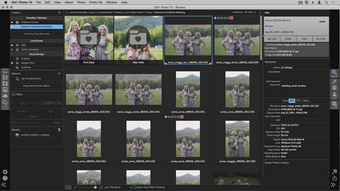Expand the Google Drive folder
Image resolution: width=340 pixels, height=191 pixels.
tap(12, 63)
